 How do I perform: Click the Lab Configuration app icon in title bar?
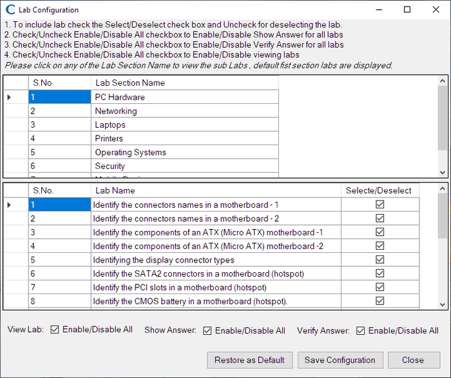coord(10,10)
